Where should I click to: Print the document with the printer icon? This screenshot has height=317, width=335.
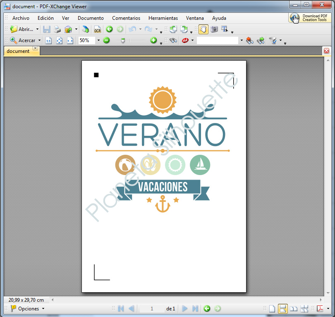(x=57, y=29)
